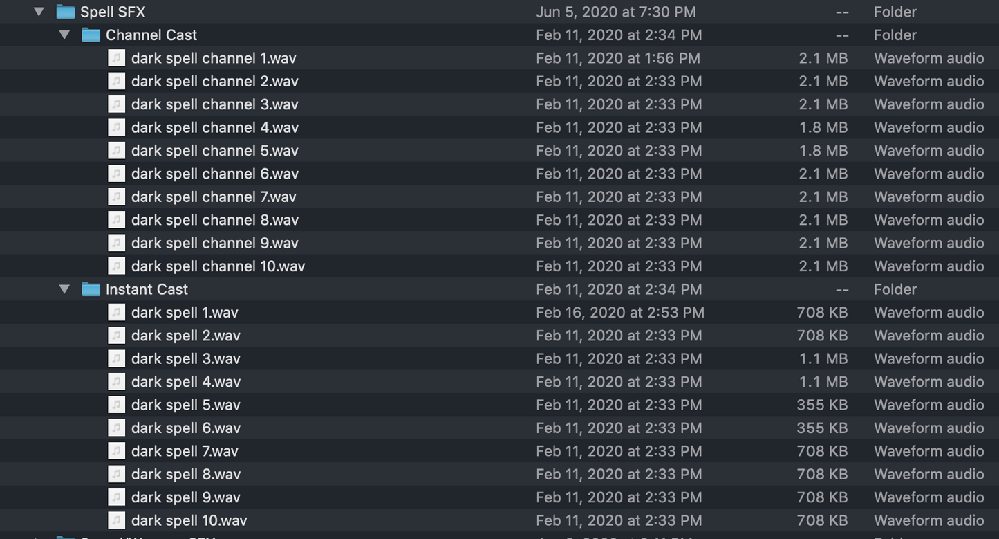The height and width of the screenshot is (539, 999).
Task: Click the Channel Cast folder icon
Action: click(91, 35)
